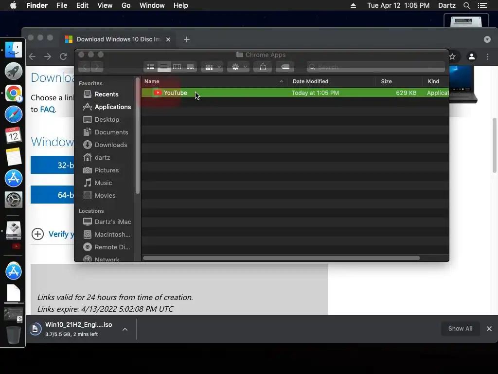Open Trash from the Dock

pos(13,335)
